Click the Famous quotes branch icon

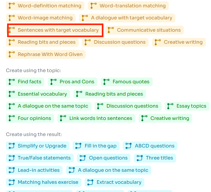coord(106,82)
